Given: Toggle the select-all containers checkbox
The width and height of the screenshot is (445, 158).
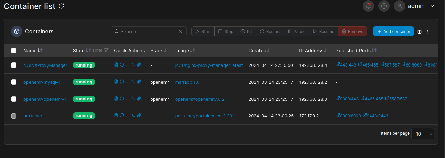Looking at the screenshot, I should pyautogui.click(x=14, y=51).
